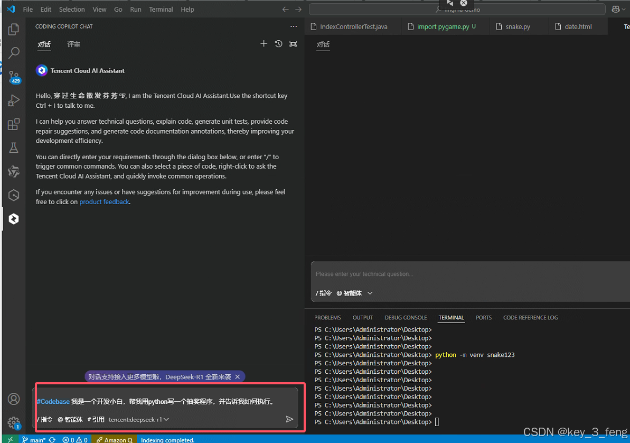The height and width of the screenshot is (443, 630).
Task: Select 对话 tab in the right editor panel
Action: pos(323,44)
